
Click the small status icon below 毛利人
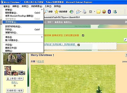click(x=15, y=86)
